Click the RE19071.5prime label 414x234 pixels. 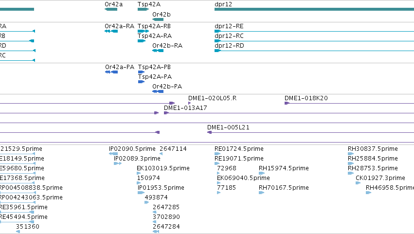[239, 159]
